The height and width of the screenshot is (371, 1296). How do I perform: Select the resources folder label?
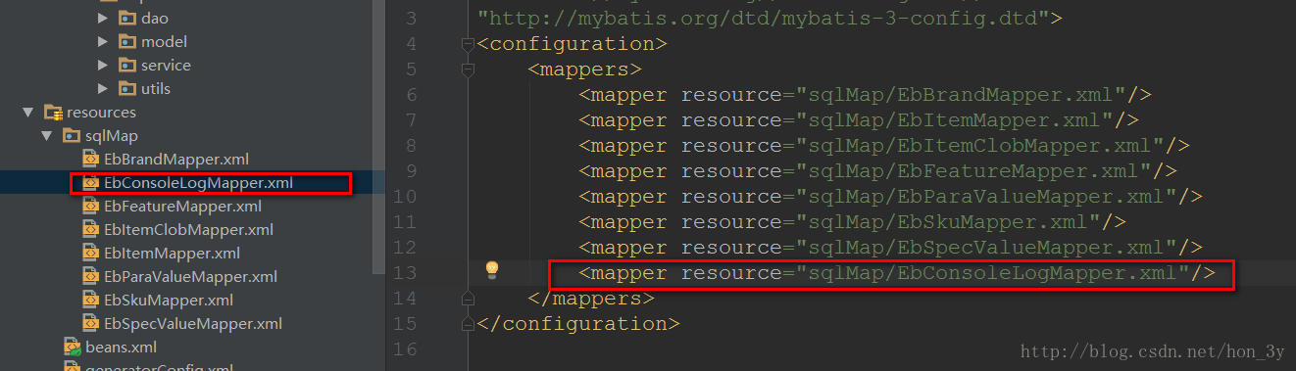101,113
